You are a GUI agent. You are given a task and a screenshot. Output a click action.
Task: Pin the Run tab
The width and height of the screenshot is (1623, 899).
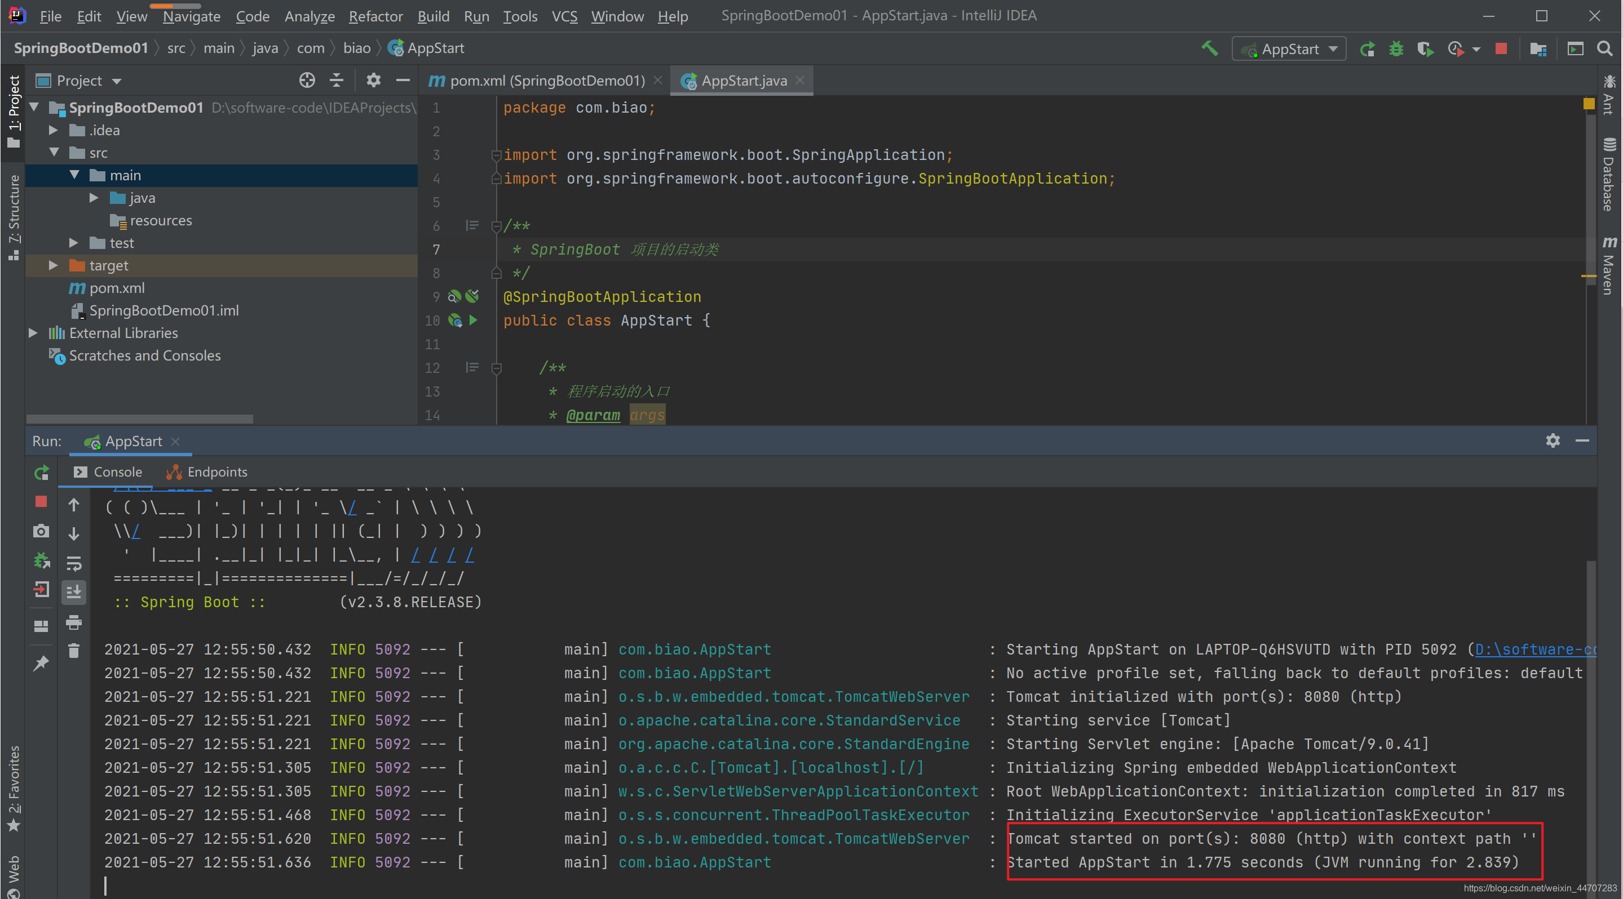click(41, 662)
